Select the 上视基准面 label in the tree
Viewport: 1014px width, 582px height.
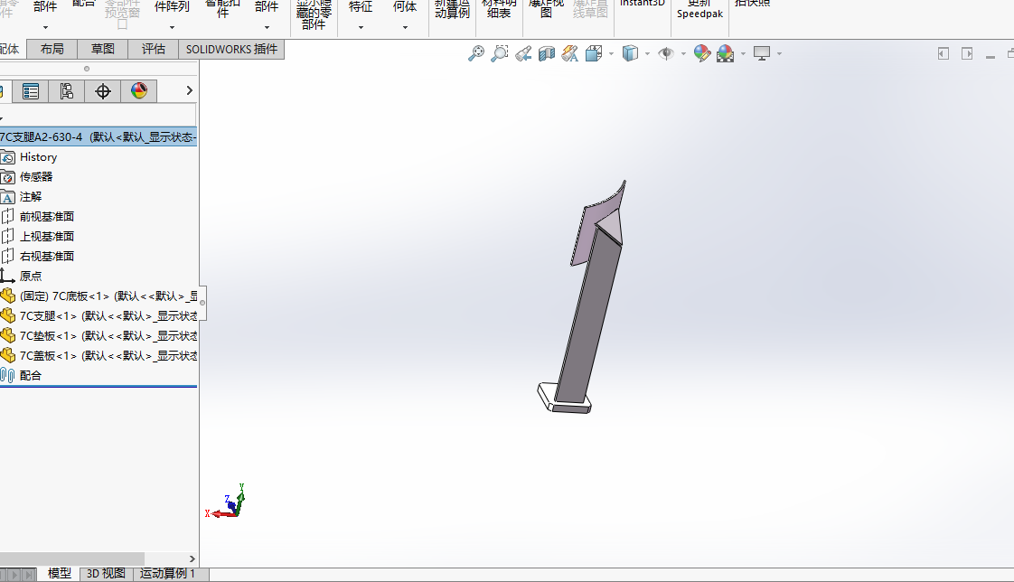(47, 237)
